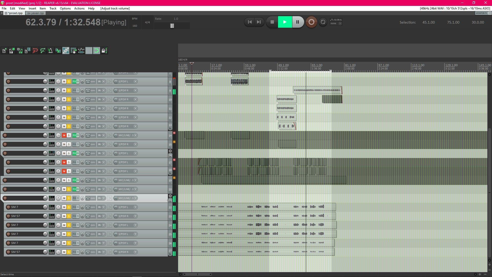Toggle FX bypass on track 8
Viewport: 492px width, 277px height.
(x=78, y=82)
